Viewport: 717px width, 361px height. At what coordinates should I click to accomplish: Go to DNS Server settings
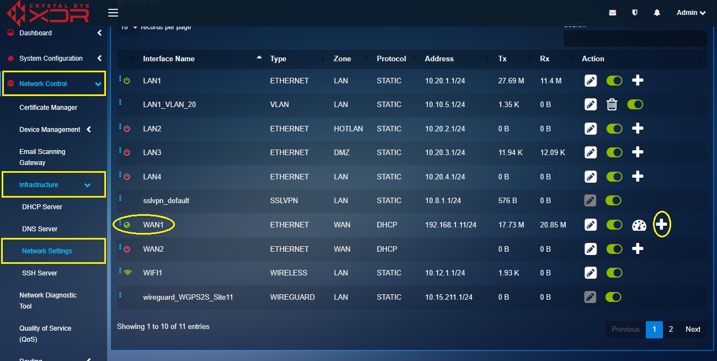pyautogui.click(x=40, y=229)
